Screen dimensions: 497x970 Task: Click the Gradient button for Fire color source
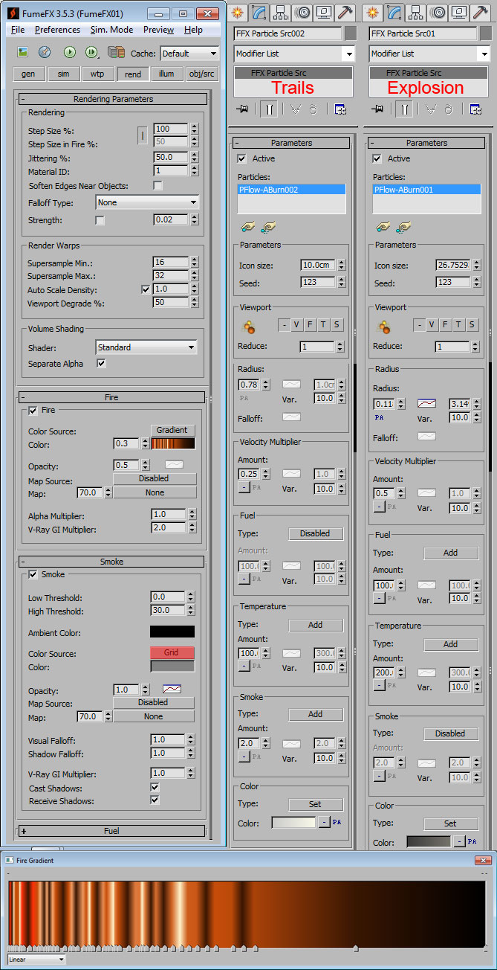tap(172, 430)
